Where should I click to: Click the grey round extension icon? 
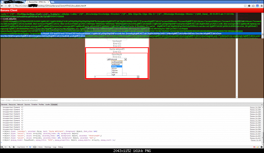click(x=253, y=6)
